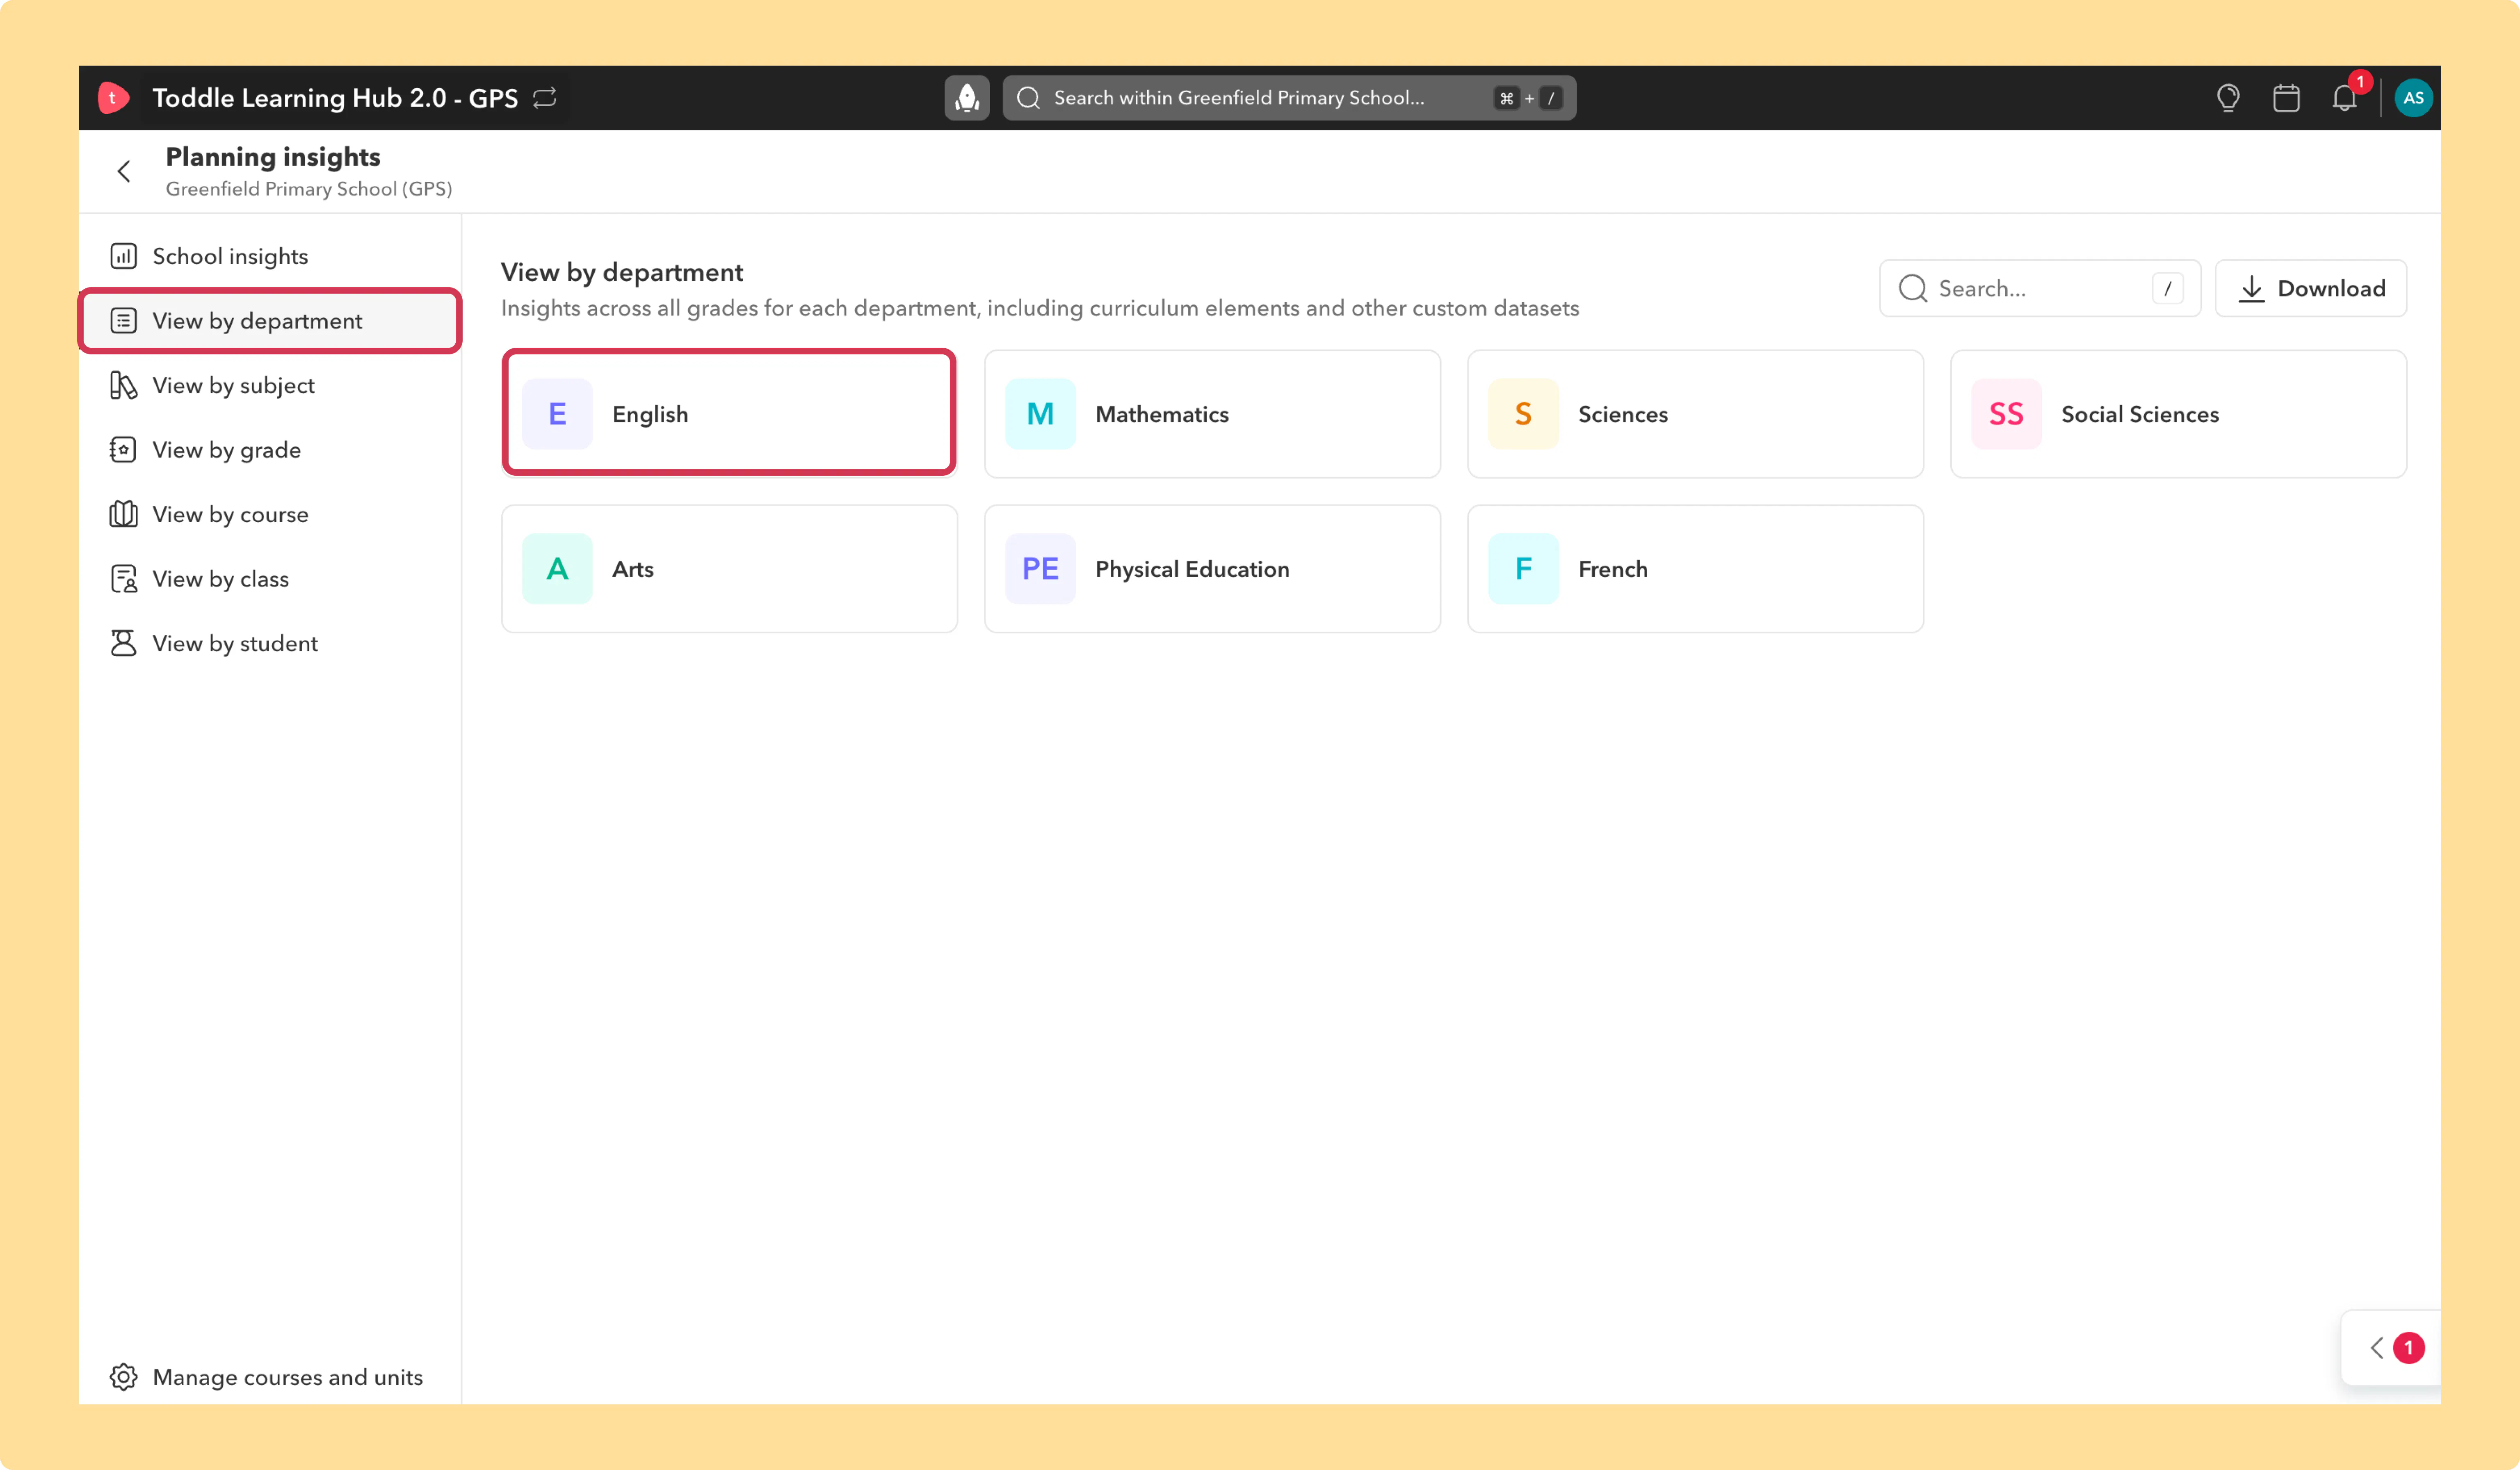This screenshot has width=2520, height=1470.
Task: Click the Social Sciences SS badge
Action: [x=2006, y=414]
